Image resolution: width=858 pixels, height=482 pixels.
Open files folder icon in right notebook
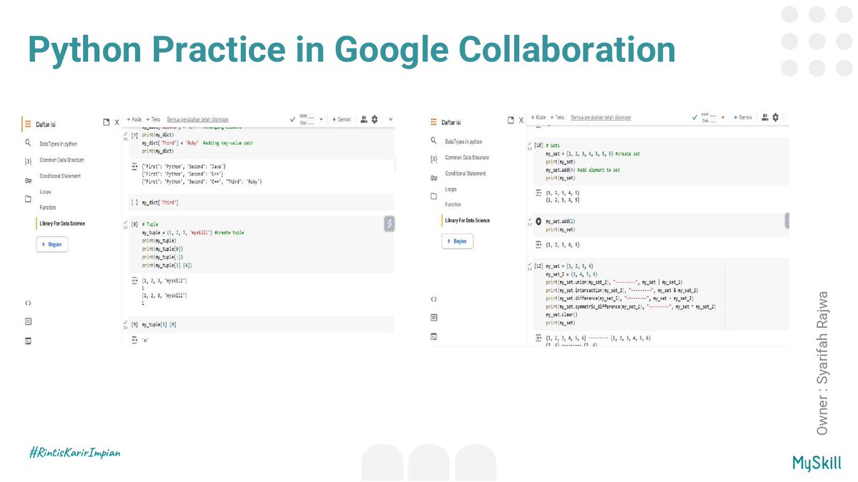pos(433,196)
